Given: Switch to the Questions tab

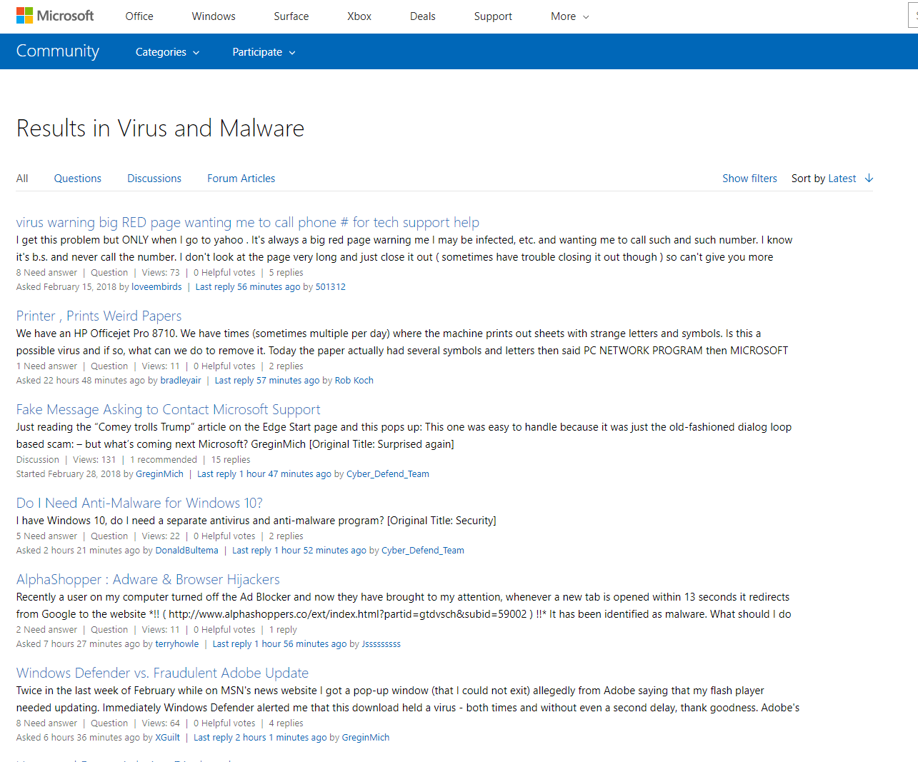Looking at the screenshot, I should click(78, 179).
